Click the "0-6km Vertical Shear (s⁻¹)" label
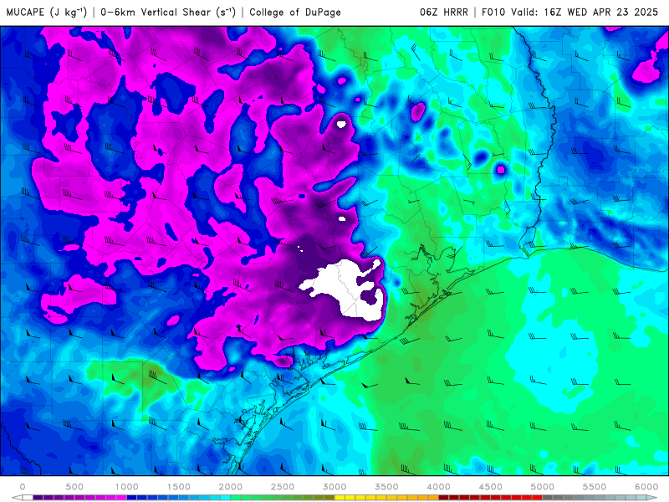The height and width of the screenshot is (502, 669). (x=168, y=13)
